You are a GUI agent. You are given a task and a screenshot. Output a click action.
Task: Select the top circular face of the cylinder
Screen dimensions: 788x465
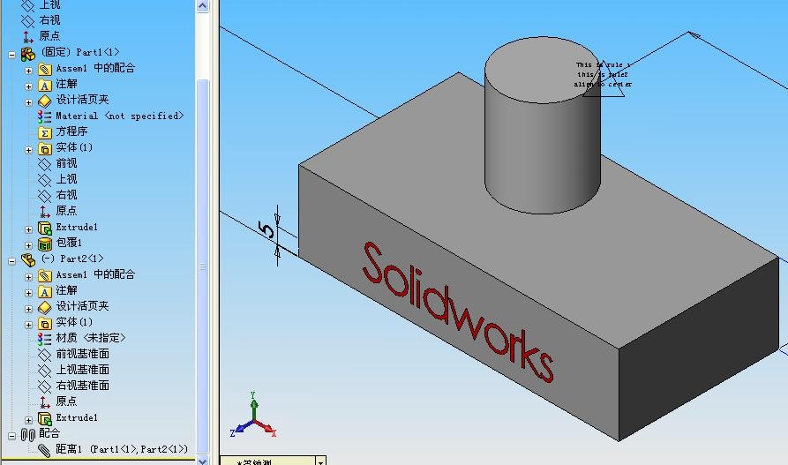(543, 70)
